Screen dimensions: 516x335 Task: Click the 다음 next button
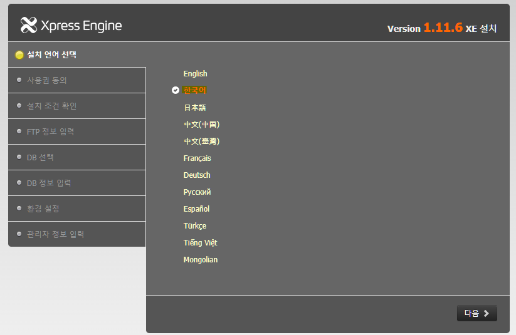[x=477, y=313]
